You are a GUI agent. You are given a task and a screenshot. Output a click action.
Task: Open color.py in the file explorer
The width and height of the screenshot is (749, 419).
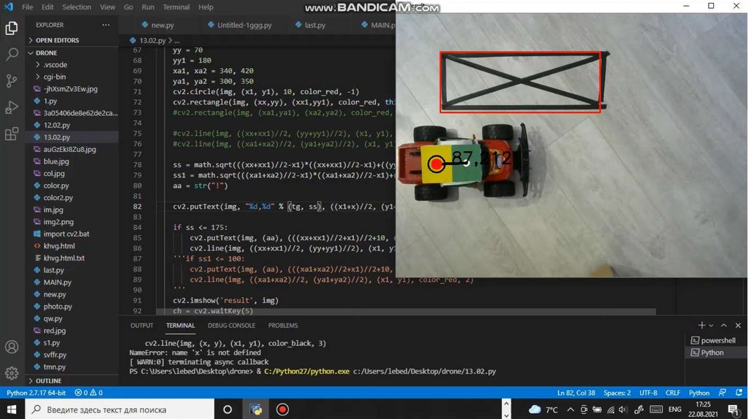point(56,185)
